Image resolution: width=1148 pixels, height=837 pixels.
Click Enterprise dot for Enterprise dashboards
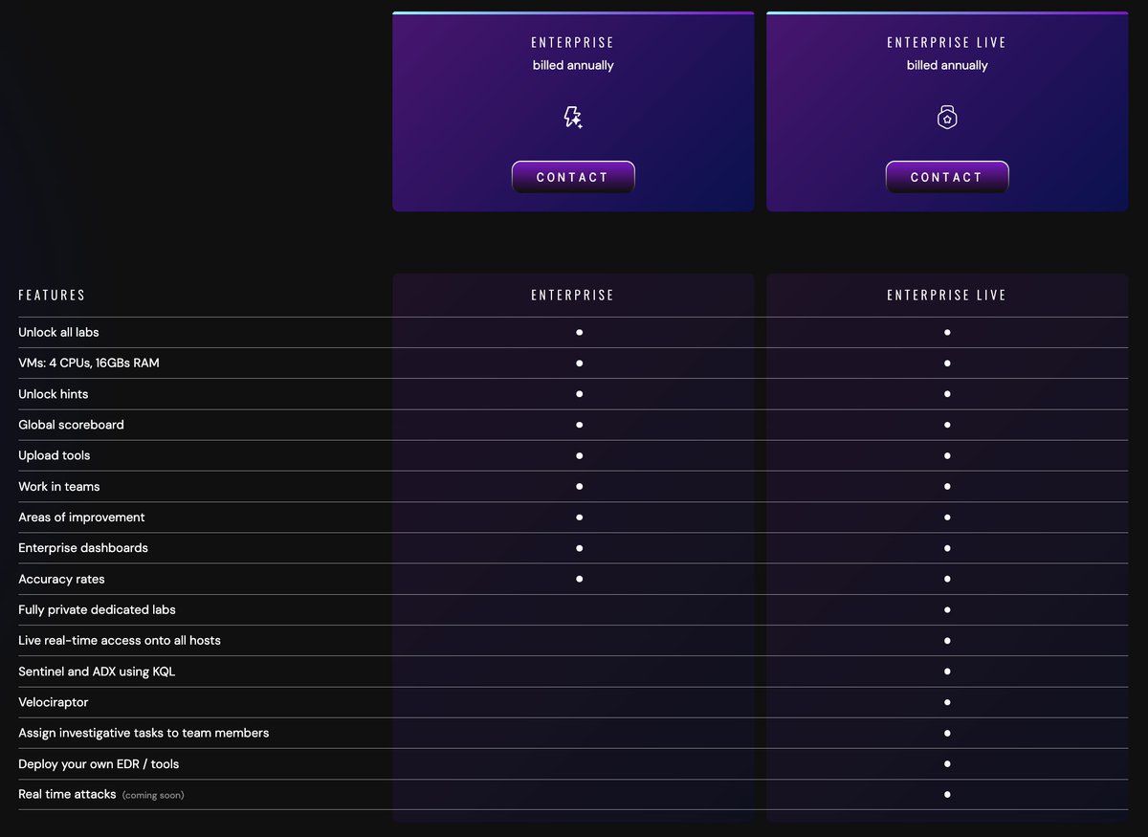click(x=580, y=548)
